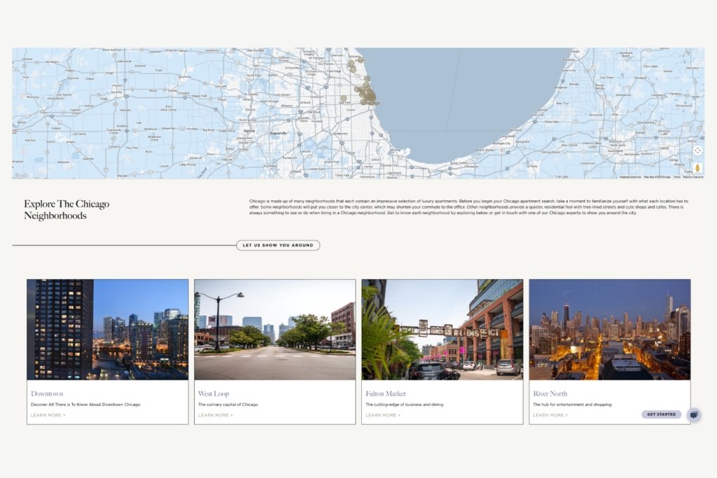
Task: Click the Aurora label on the map
Action: coord(249,131)
